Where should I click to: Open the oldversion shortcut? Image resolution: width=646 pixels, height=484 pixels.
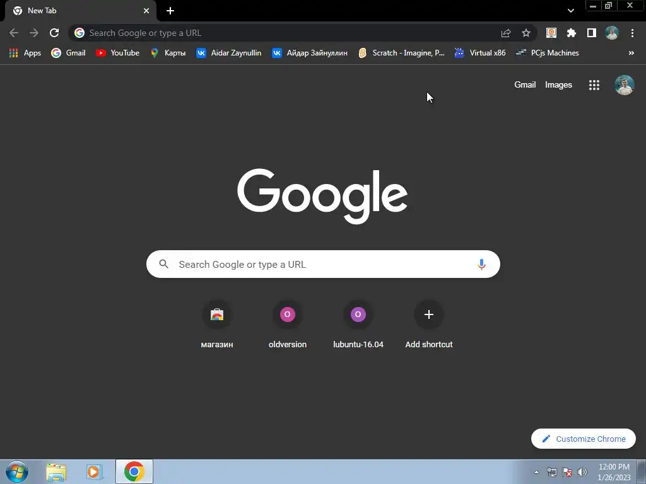coord(288,325)
